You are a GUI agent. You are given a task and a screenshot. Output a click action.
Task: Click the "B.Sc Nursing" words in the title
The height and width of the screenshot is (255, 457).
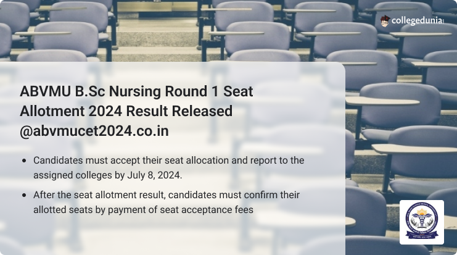coord(118,91)
